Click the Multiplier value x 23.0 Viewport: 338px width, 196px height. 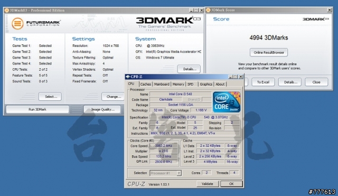164,151
